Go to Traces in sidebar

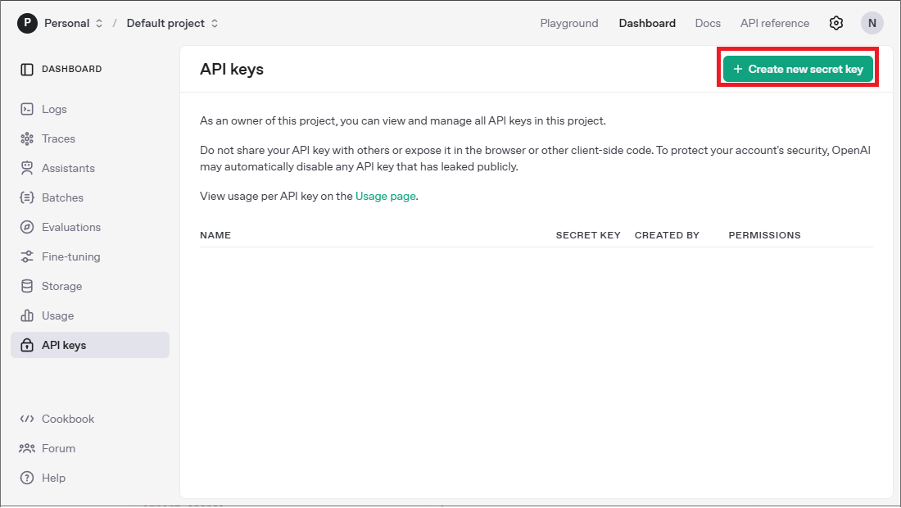click(x=58, y=138)
